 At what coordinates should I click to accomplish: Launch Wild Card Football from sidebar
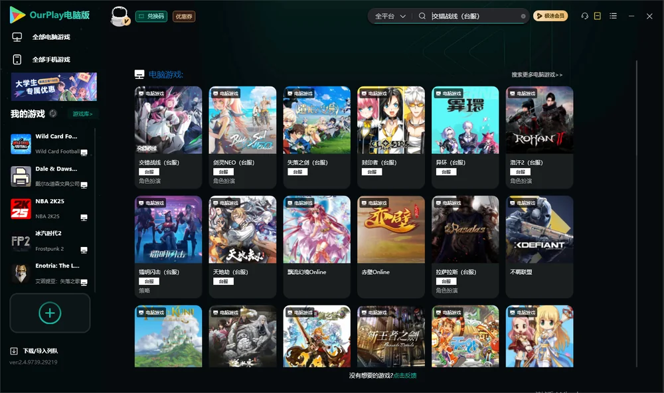21,144
